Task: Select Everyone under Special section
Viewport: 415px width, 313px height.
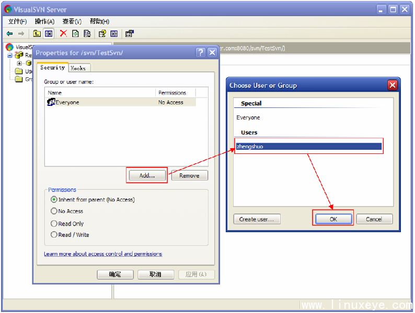Action: click(248, 117)
